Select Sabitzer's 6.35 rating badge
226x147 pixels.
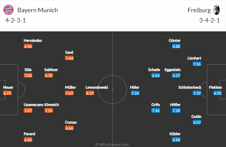click(49, 76)
